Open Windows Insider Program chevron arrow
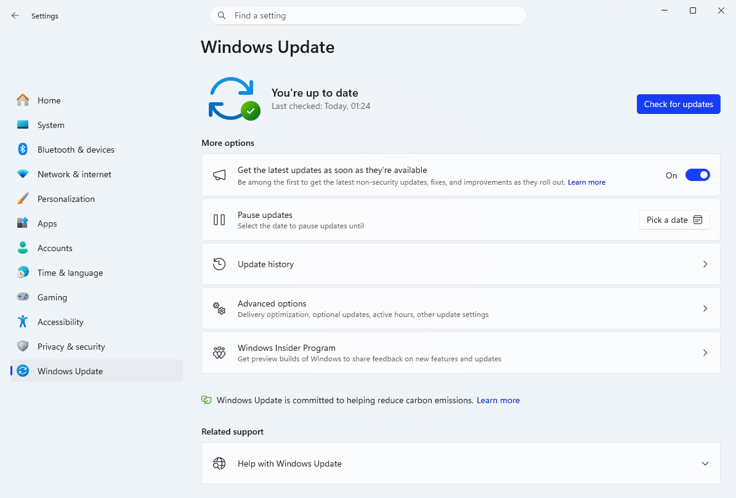The height and width of the screenshot is (498, 736). coord(705,353)
